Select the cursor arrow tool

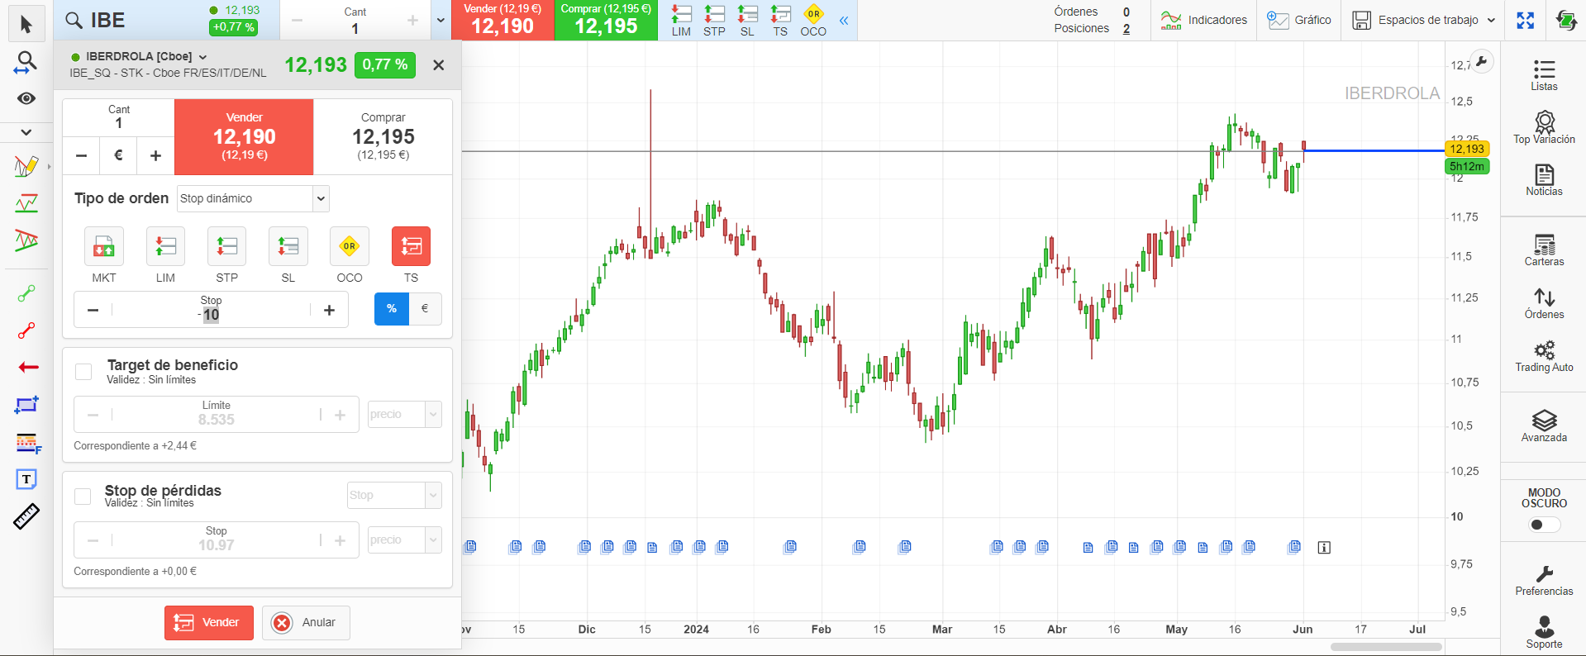26,24
